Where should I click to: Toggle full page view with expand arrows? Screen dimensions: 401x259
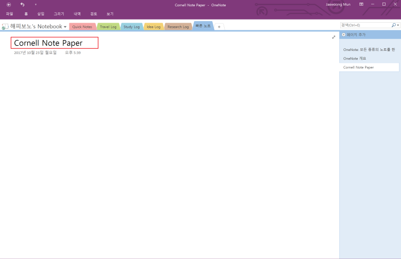(x=334, y=37)
